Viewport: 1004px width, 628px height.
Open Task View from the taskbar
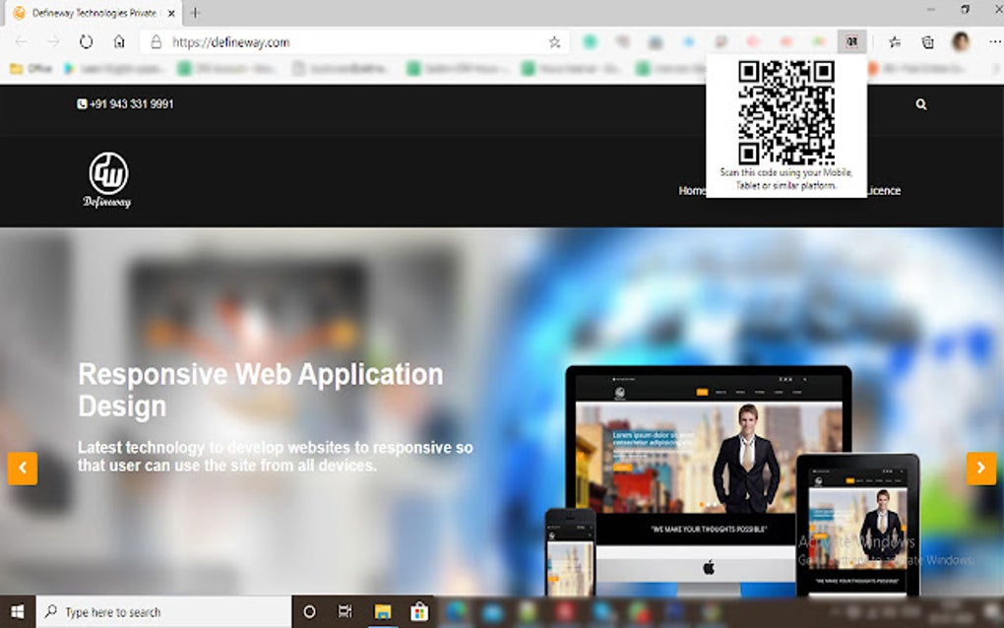344,610
